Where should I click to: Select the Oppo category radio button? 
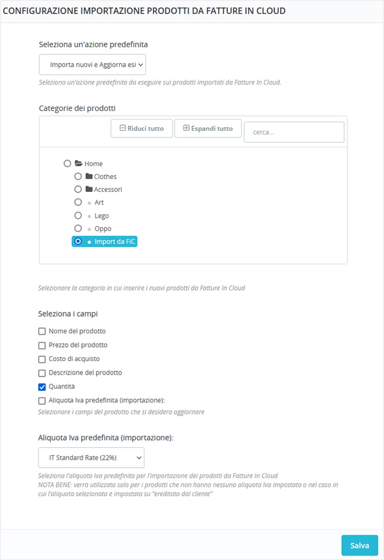pos(78,229)
